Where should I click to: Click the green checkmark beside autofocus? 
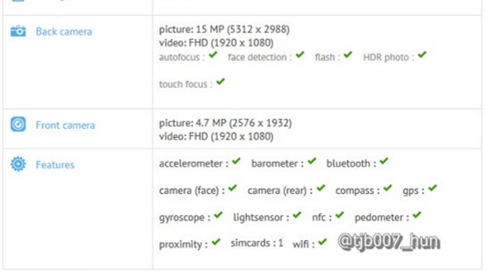pyautogui.click(x=213, y=55)
